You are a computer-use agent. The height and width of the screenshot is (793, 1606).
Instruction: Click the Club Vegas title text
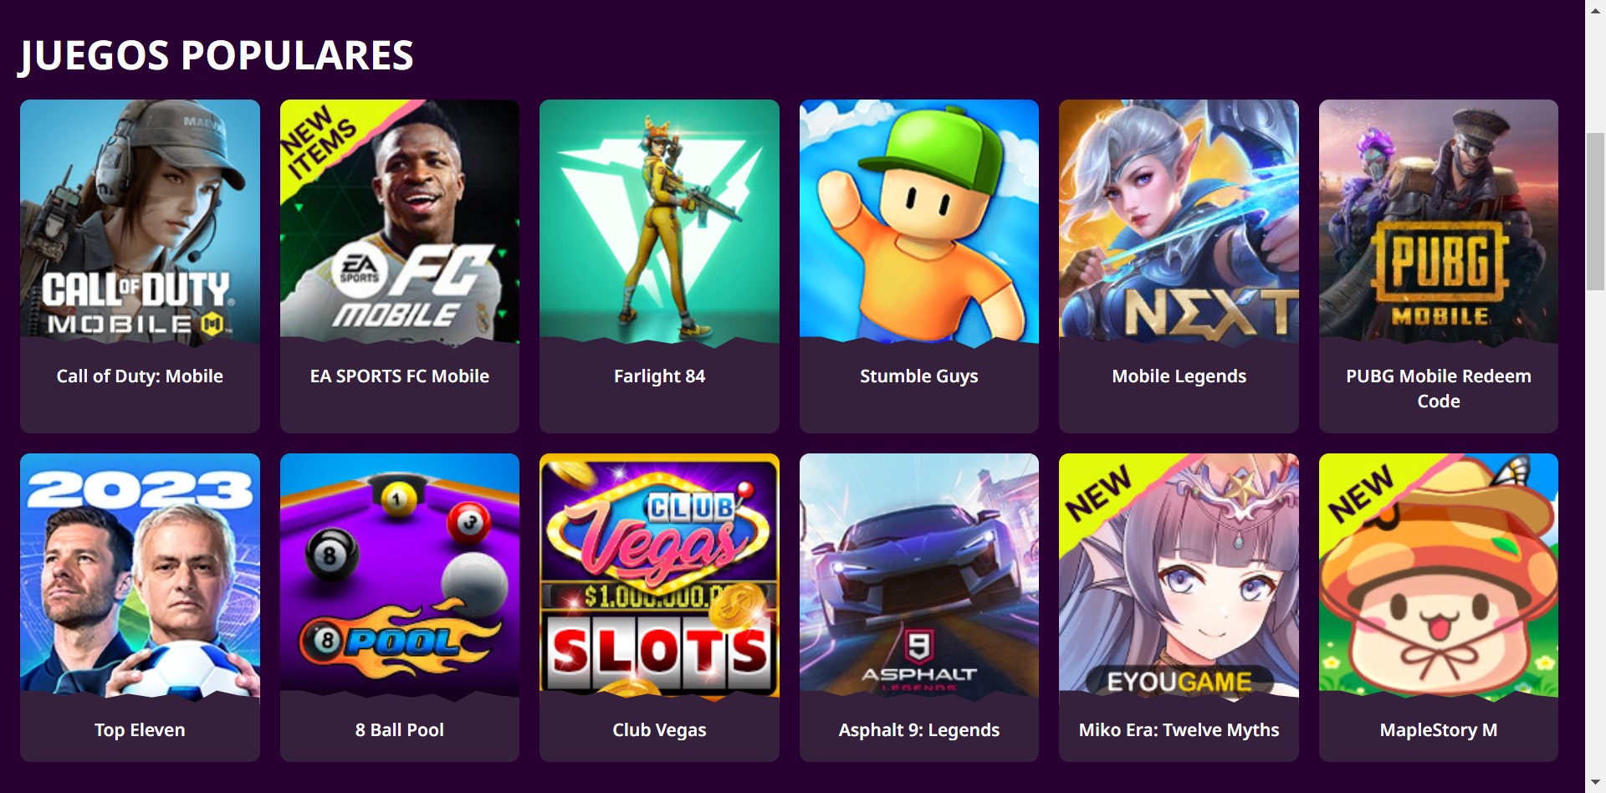659,730
